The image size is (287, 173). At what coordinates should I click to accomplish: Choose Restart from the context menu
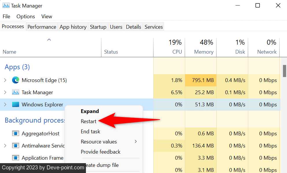89,121
